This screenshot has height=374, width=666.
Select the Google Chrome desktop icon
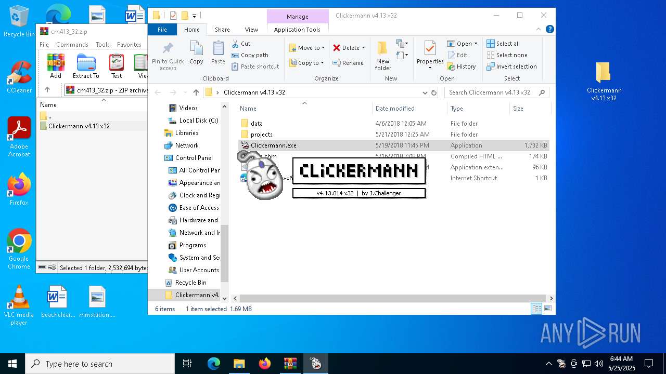[19, 249]
